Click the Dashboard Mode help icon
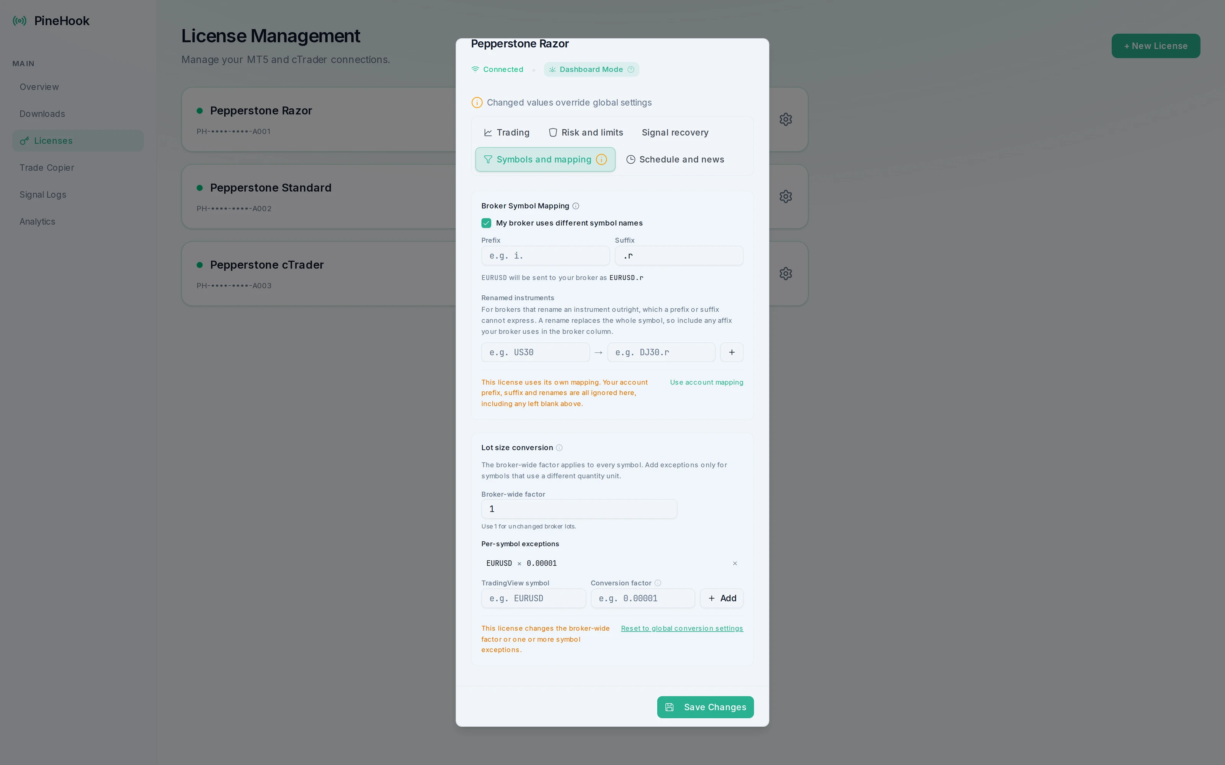 tap(631, 69)
